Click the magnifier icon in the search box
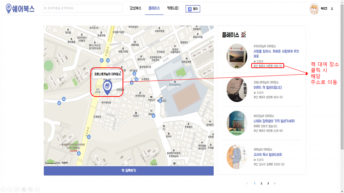Screen dimensions: 344x193 tap(45, 8)
